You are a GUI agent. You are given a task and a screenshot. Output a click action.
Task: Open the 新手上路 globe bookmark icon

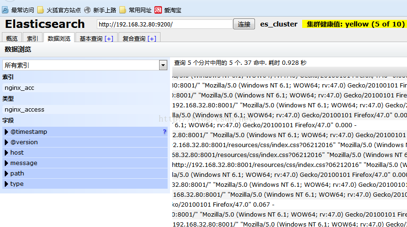(x=87, y=10)
